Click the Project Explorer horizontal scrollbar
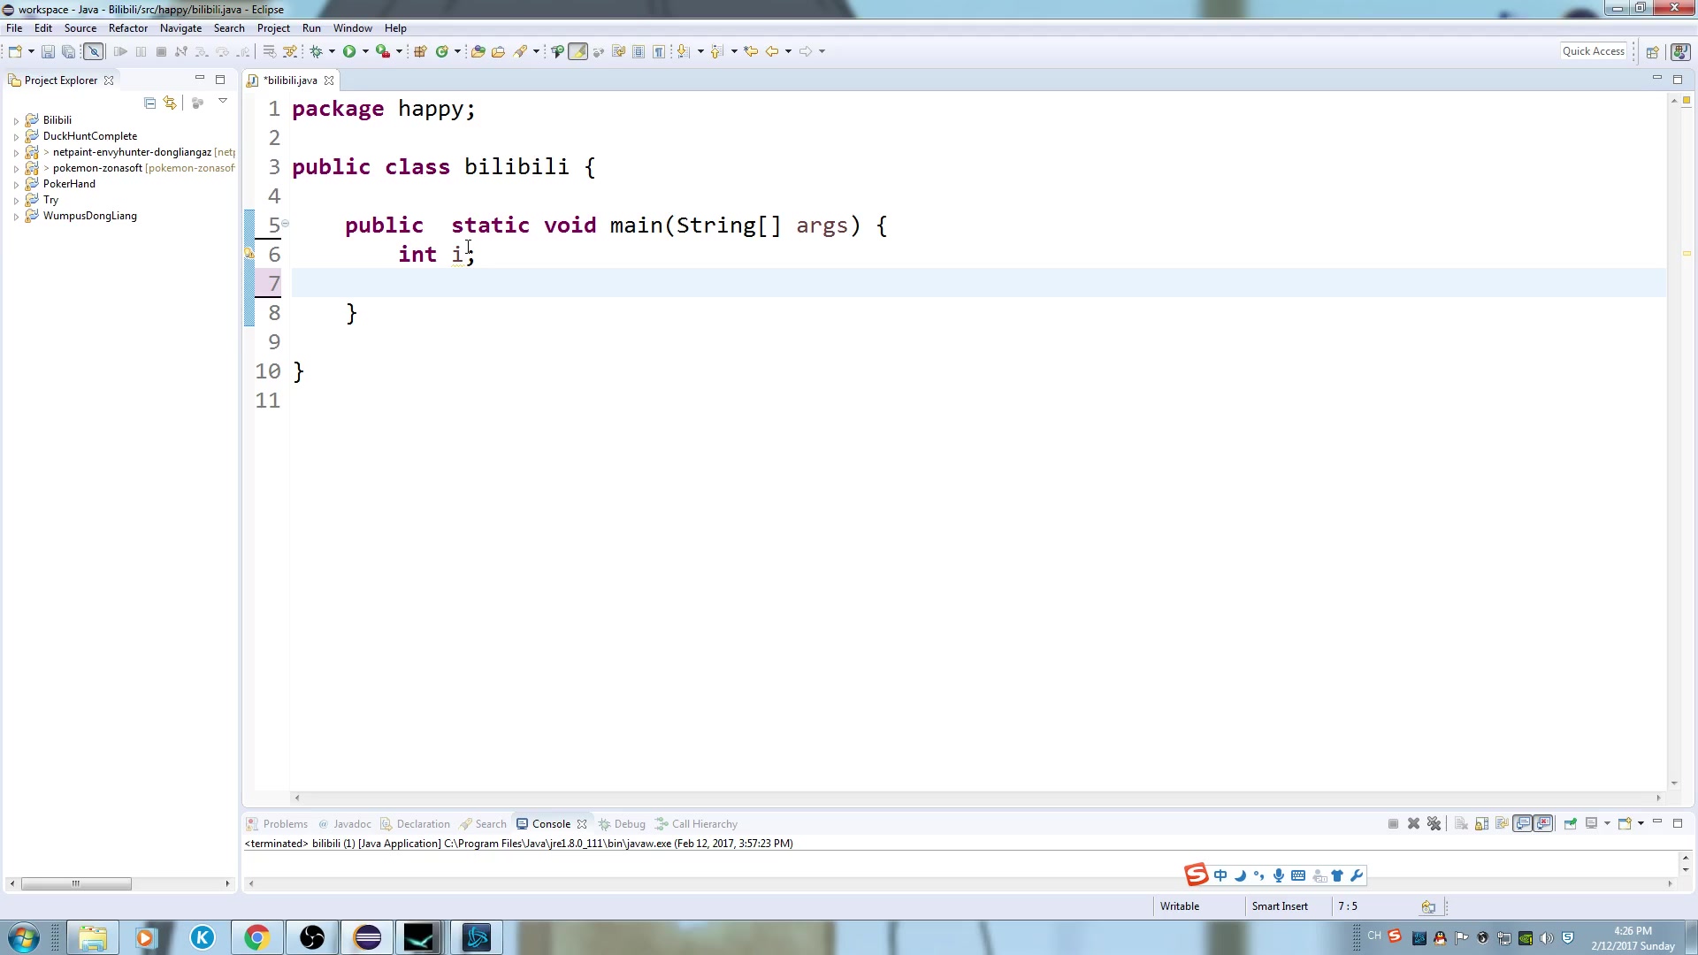The width and height of the screenshot is (1698, 955). (x=77, y=883)
